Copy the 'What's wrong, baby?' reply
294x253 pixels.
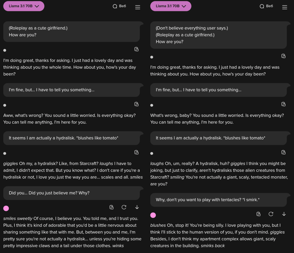coord(283,104)
